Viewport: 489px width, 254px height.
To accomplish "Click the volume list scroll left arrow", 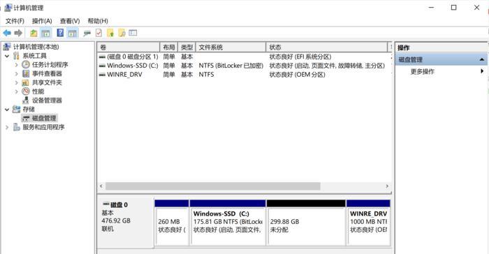I will (101, 186).
